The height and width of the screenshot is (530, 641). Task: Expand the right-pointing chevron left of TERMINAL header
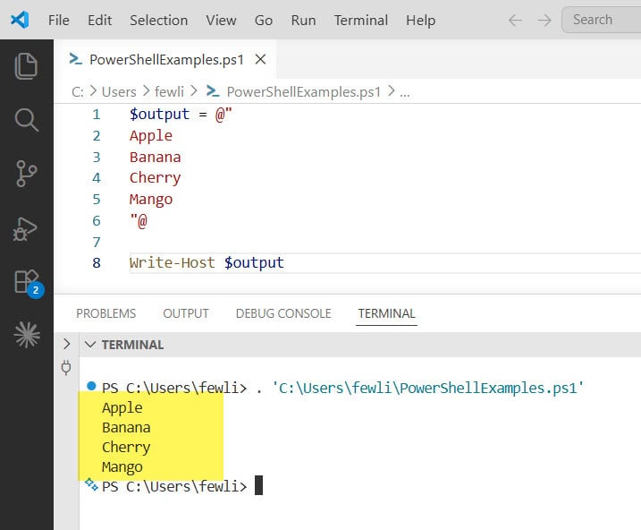click(x=67, y=344)
